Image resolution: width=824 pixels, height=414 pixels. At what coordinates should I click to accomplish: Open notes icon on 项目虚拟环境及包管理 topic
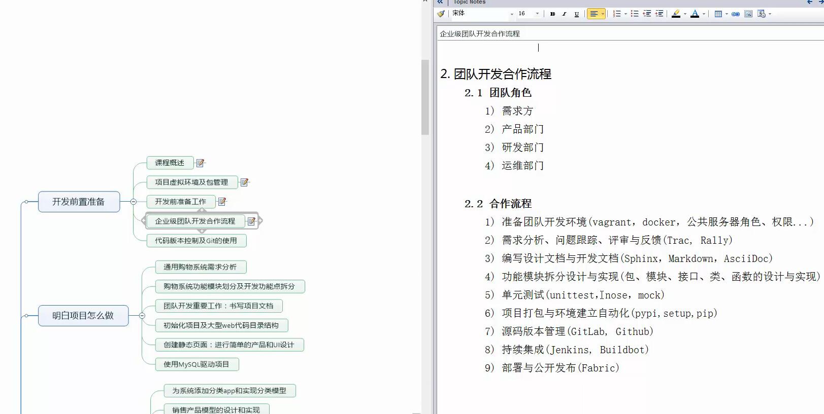tap(244, 182)
